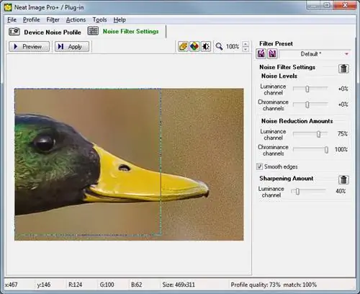
Task: Decrease zoom level with the down stepper
Action: pyautogui.click(x=246, y=49)
